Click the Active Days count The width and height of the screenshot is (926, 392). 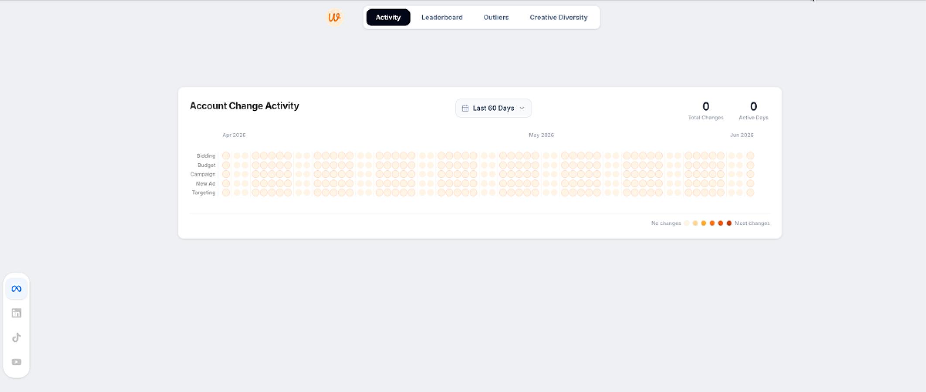point(753,106)
